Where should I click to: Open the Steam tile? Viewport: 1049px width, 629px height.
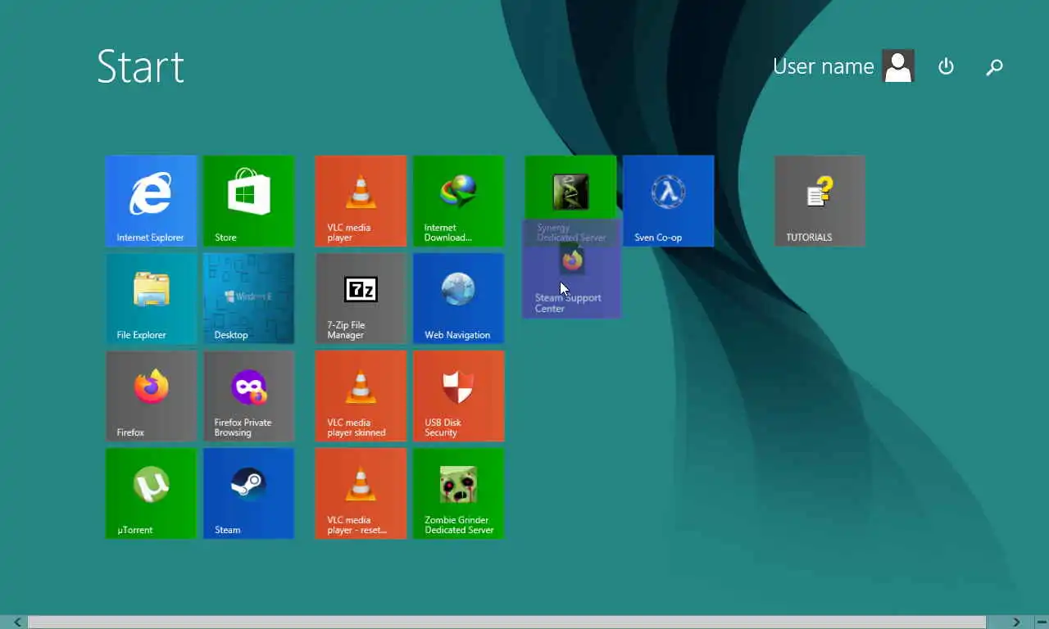248,493
